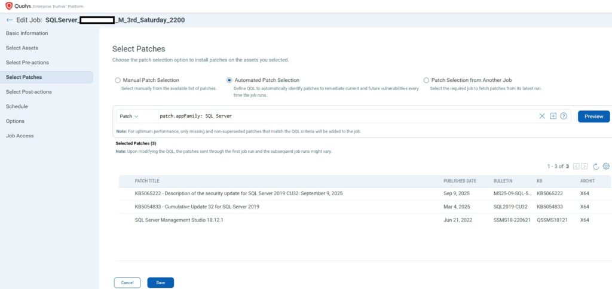The height and width of the screenshot is (289, 612).
Task: Choose Patch Selection from Another Job
Action: point(426,80)
